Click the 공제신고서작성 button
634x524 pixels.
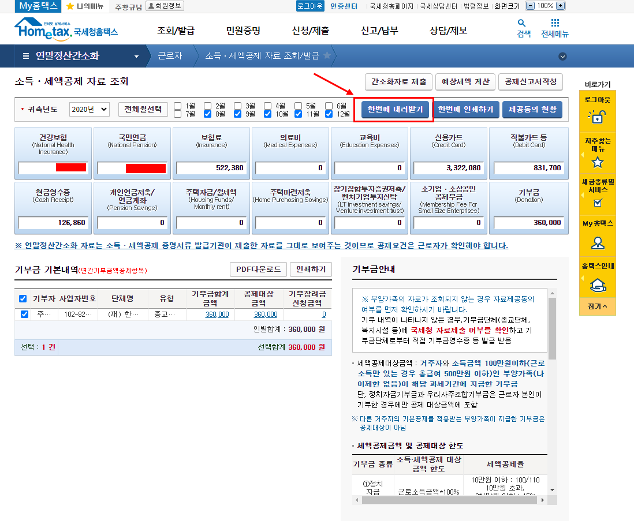point(531,81)
